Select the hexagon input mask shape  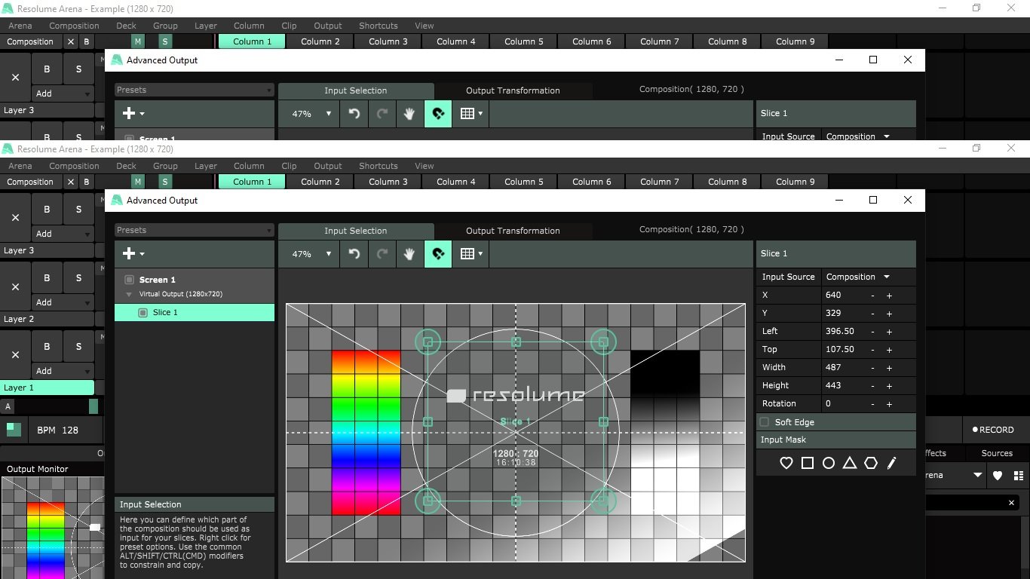tap(870, 463)
